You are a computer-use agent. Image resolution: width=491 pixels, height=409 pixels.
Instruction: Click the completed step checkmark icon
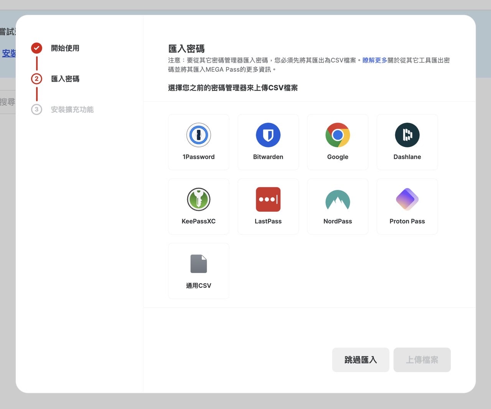(x=36, y=48)
